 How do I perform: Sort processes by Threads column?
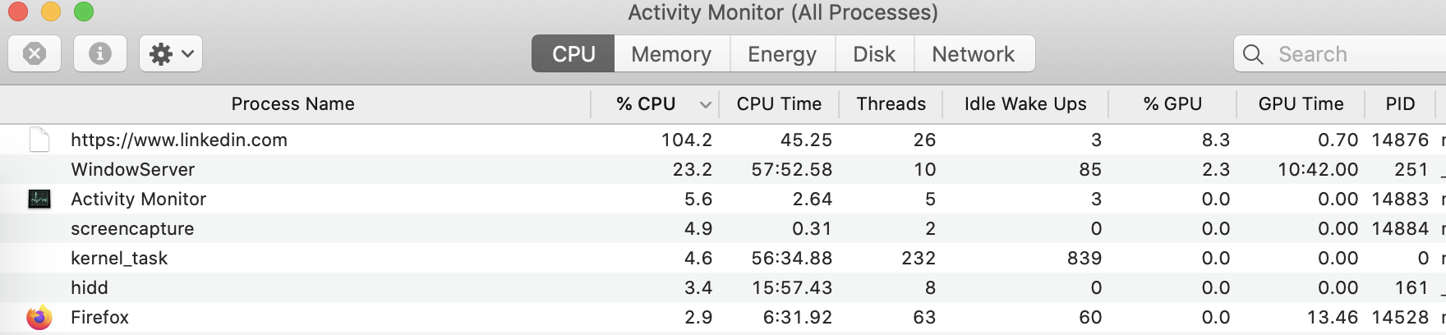[891, 104]
